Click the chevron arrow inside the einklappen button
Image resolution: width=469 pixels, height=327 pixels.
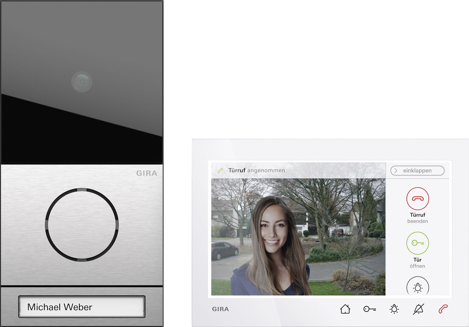[x=396, y=171]
